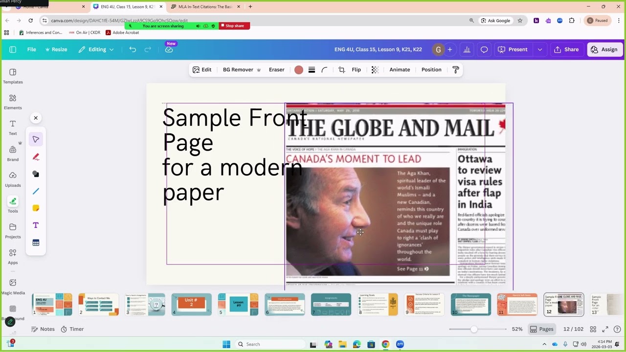Pick the red draw pen tool

pyautogui.click(x=36, y=157)
